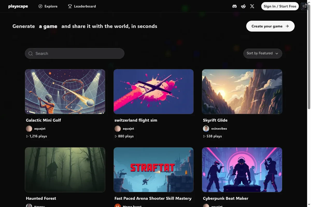Open the Leaderboard menu item
Screen dimensions: 311x207
pyautogui.click(x=82, y=6)
